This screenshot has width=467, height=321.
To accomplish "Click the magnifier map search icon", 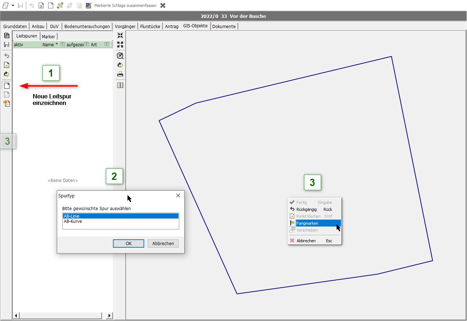I will (x=120, y=56).
